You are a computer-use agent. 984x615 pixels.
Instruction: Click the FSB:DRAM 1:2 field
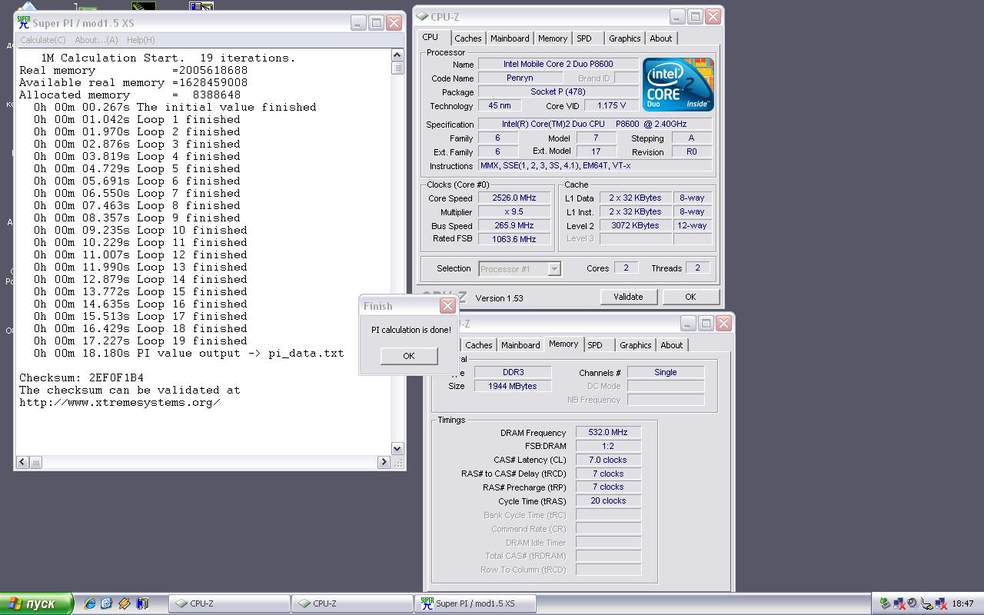(x=608, y=446)
